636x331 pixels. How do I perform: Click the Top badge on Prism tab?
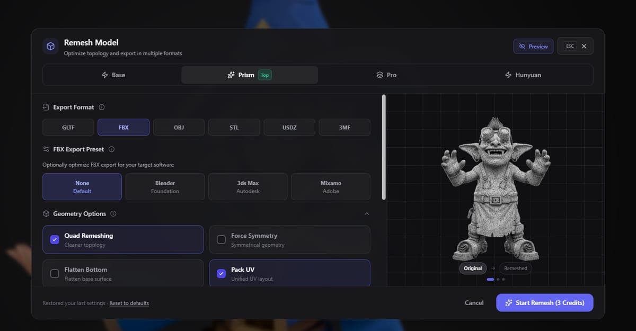tap(264, 75)
